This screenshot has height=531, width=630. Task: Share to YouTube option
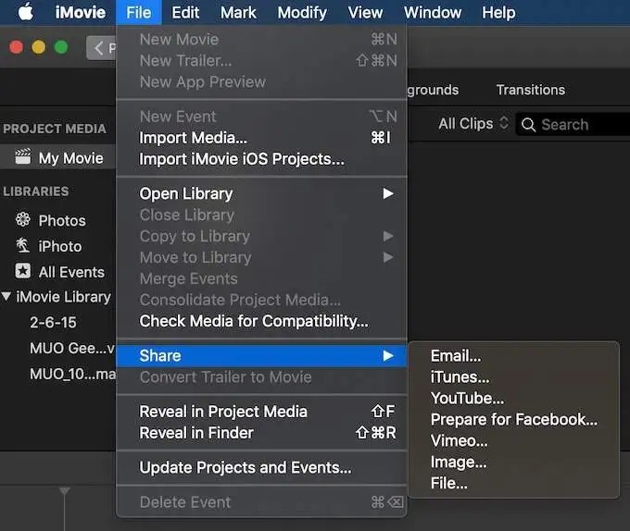coord(513,398)
